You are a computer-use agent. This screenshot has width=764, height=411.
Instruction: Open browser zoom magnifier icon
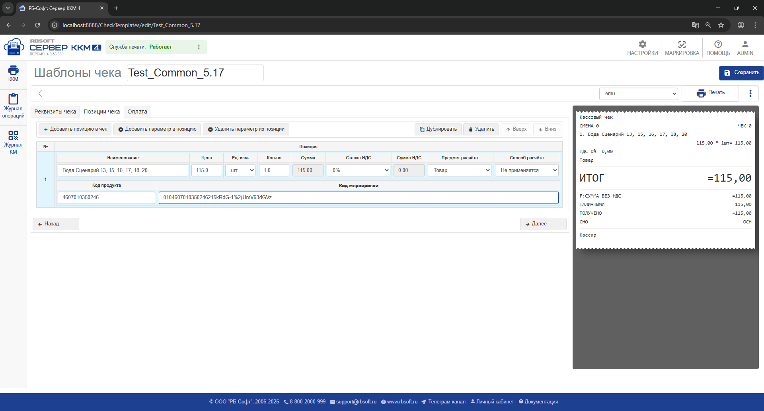pos(708,25)
